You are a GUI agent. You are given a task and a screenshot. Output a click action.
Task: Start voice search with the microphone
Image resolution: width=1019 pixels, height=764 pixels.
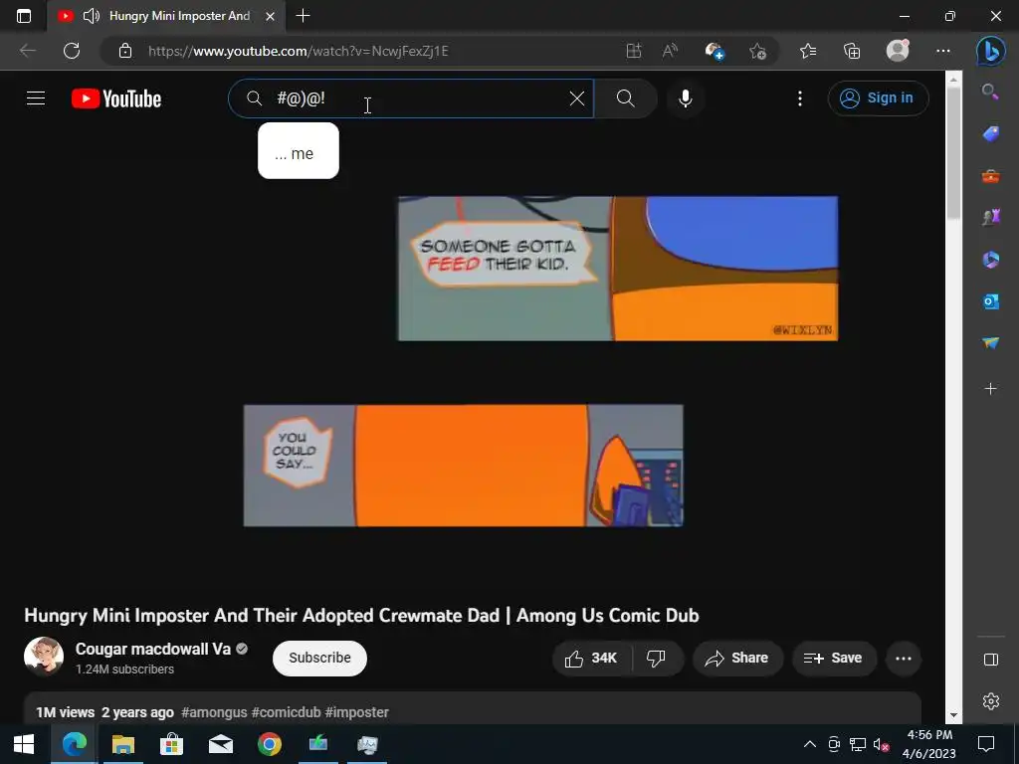(685, 98)
